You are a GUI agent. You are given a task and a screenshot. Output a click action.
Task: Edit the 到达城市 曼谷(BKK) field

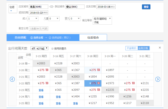click(x=75, y=7)
